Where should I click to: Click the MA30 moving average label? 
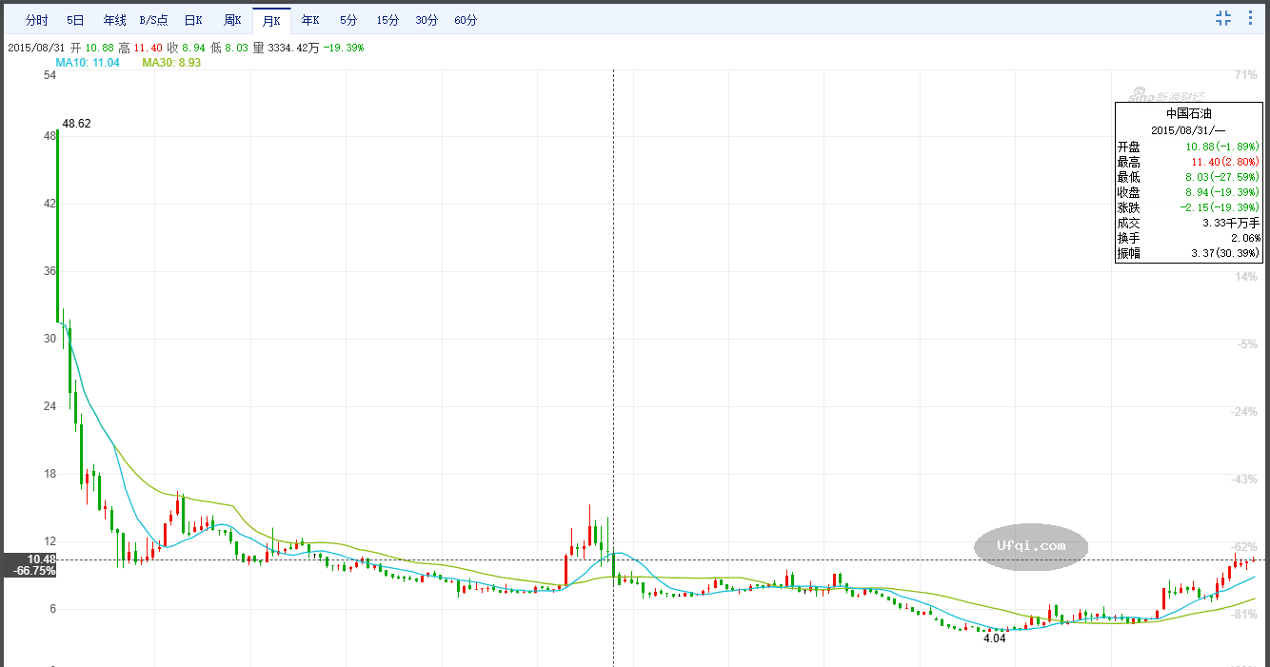[171, 63]
